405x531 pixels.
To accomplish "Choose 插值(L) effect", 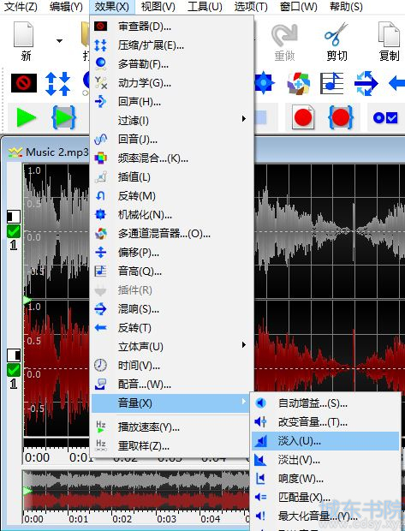I will (172, 176).
